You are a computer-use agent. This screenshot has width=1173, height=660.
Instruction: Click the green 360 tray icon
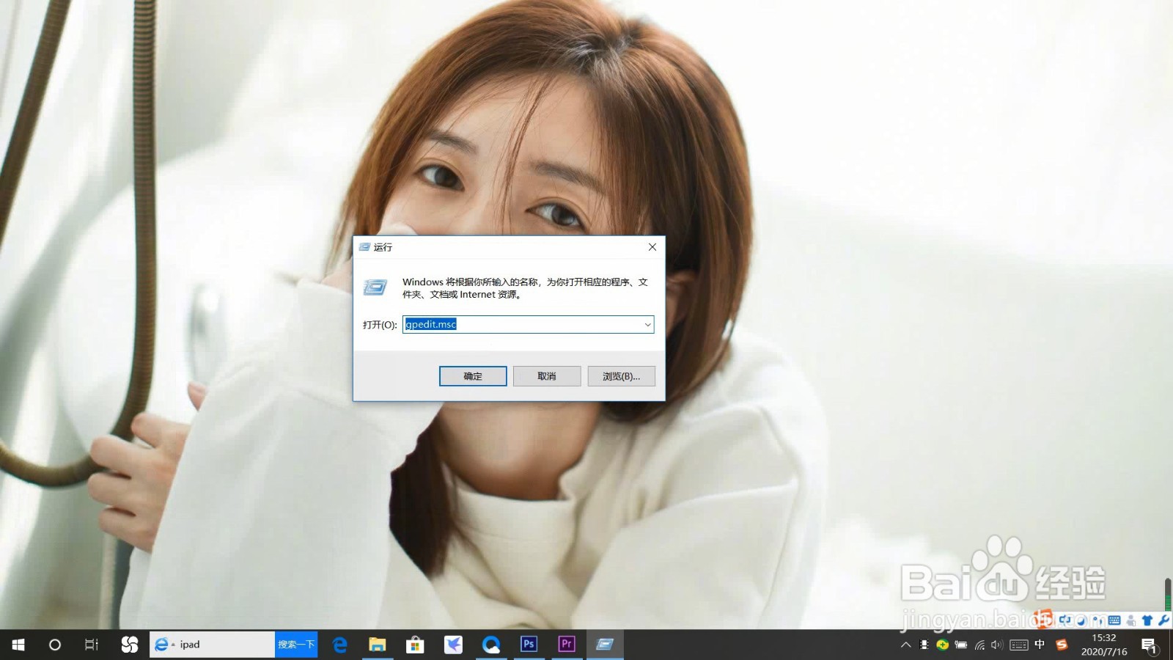[942, 645]
